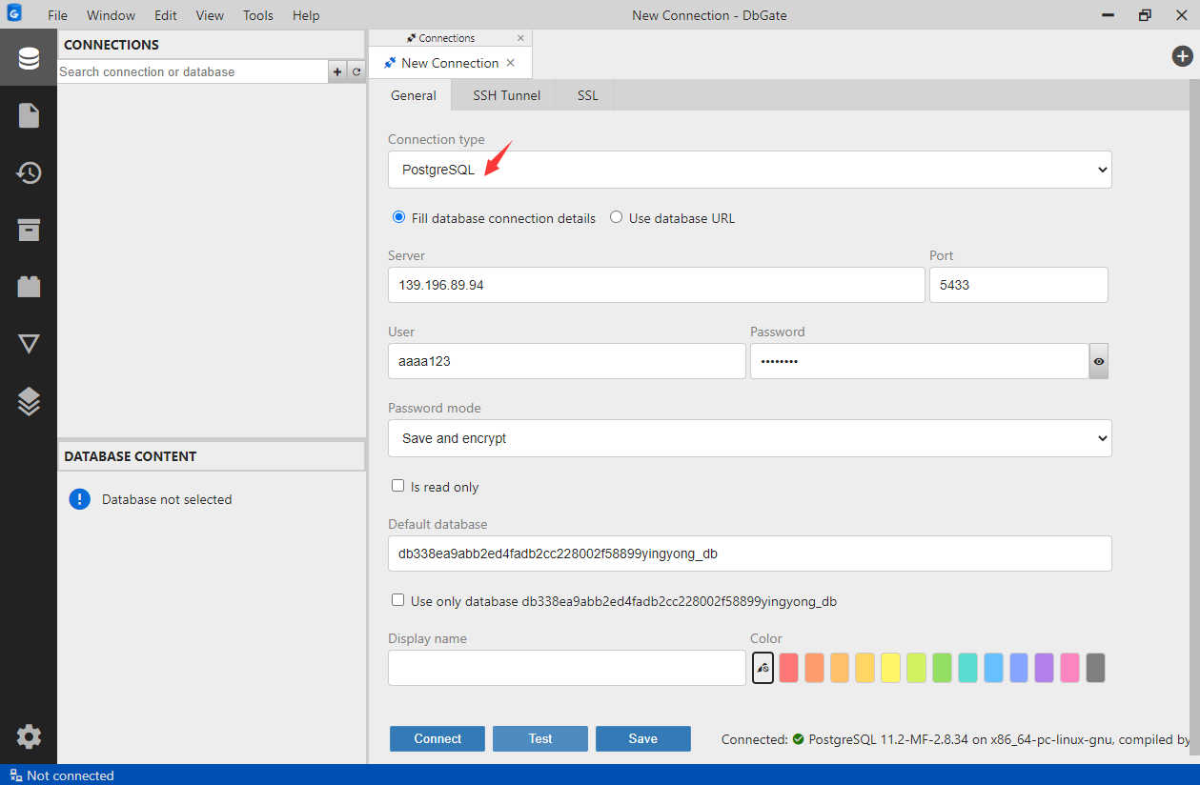Expand the Connection type dropdown
Image resolution: width=1200 pixels, height=785 pixels.
[x=749, y=170]
